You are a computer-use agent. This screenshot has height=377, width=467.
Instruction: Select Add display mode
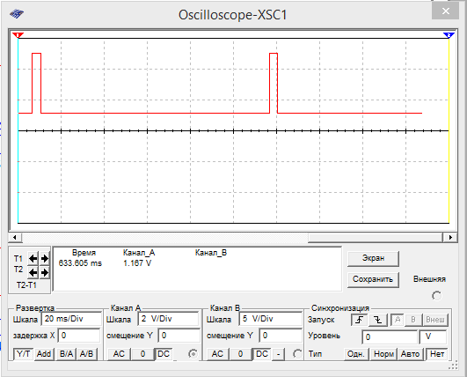[x=44, y=354]
